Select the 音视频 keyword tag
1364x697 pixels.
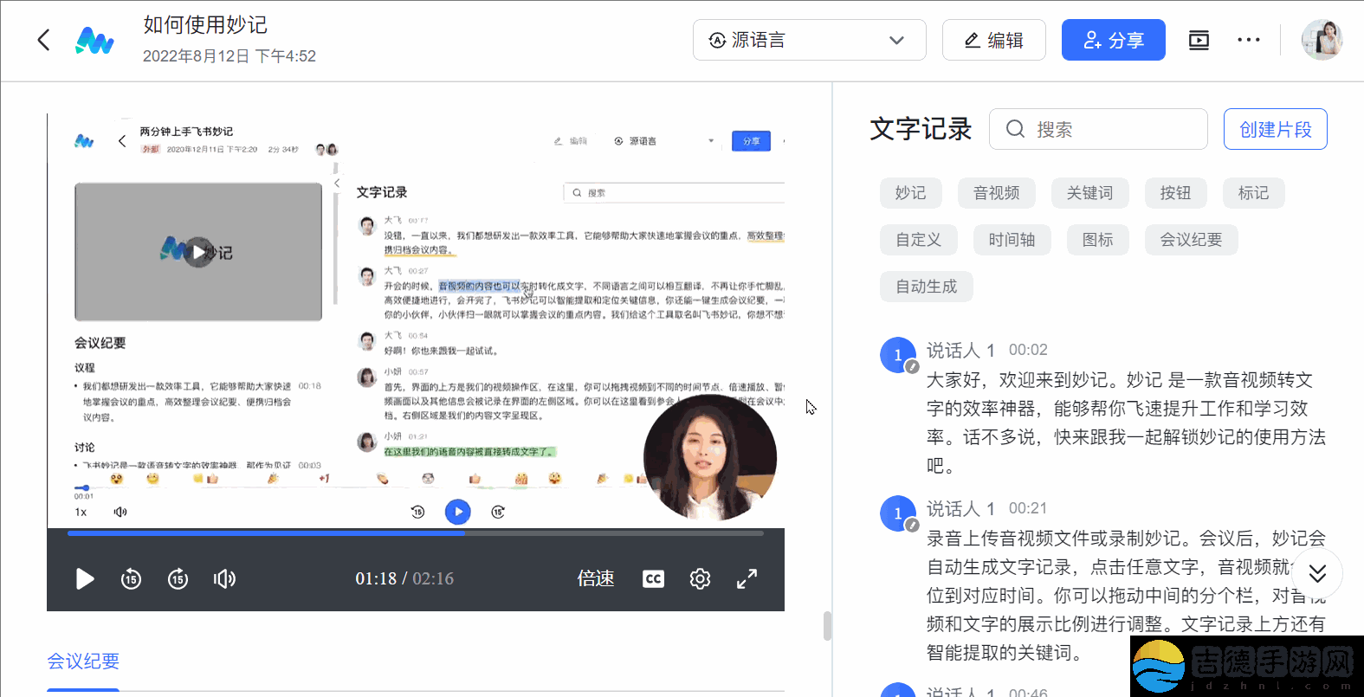tap(996, 193)
